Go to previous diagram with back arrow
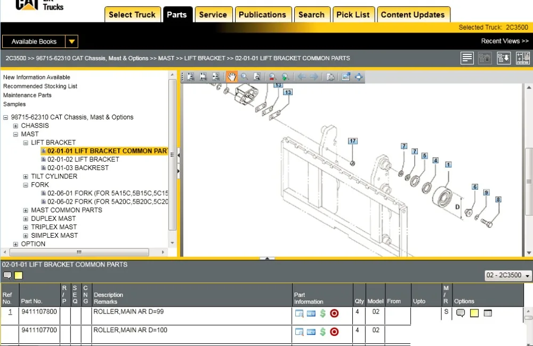Image resolution: width=533 pixels, height=346 pixels. coord(301,77)
